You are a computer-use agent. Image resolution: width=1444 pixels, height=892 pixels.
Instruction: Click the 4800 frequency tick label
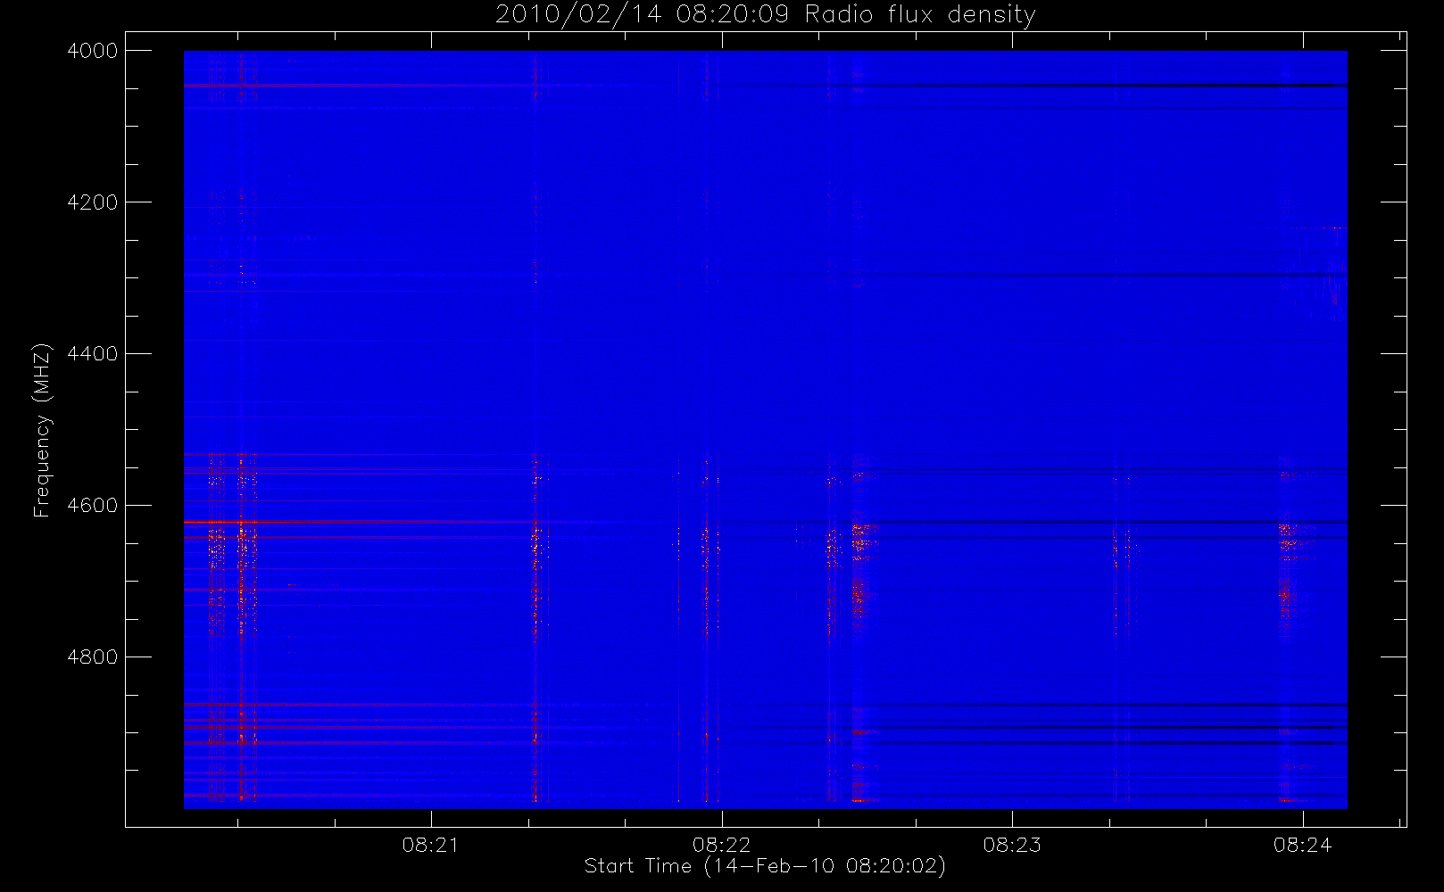coord(93,657)
